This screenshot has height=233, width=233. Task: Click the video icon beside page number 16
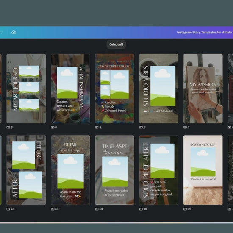coord(185,209)
